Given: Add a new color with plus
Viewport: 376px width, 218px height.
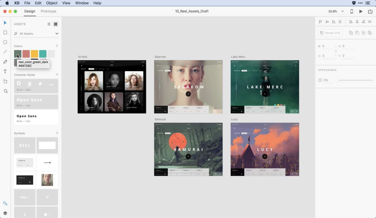Looking at the screenshot, I should [x=57, y=46].
